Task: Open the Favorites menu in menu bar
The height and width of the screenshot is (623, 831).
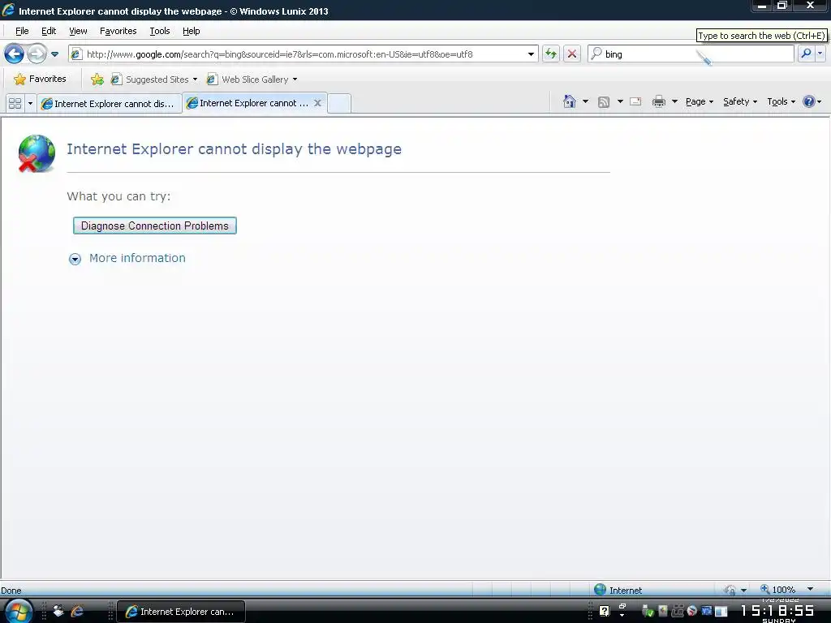Action: 118,31
